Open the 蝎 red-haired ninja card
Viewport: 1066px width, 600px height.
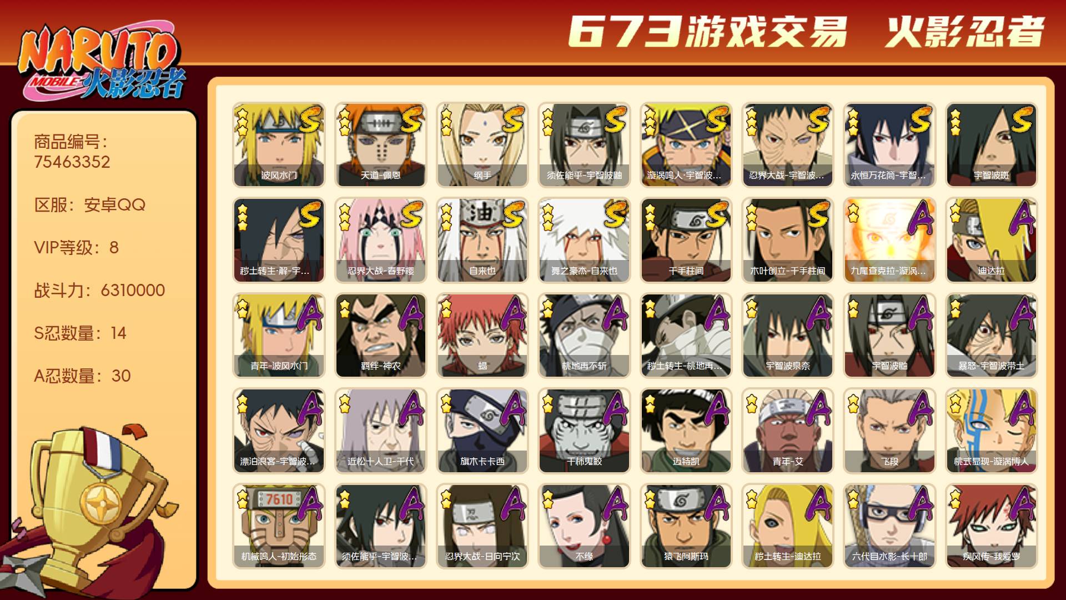click(x=482, y=336)
